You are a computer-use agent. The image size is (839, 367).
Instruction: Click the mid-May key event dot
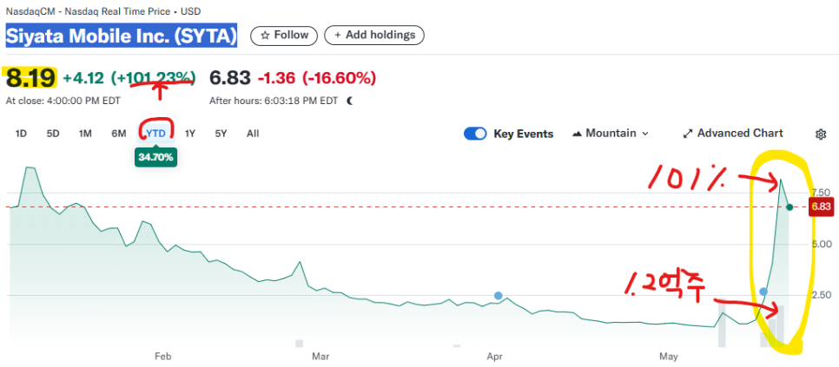(763, 292)
